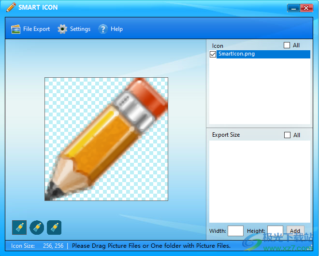Select the circle icon shape button
Image resolution: width=319 pixels, height=256 pixels.
click(x=37, y=228)
